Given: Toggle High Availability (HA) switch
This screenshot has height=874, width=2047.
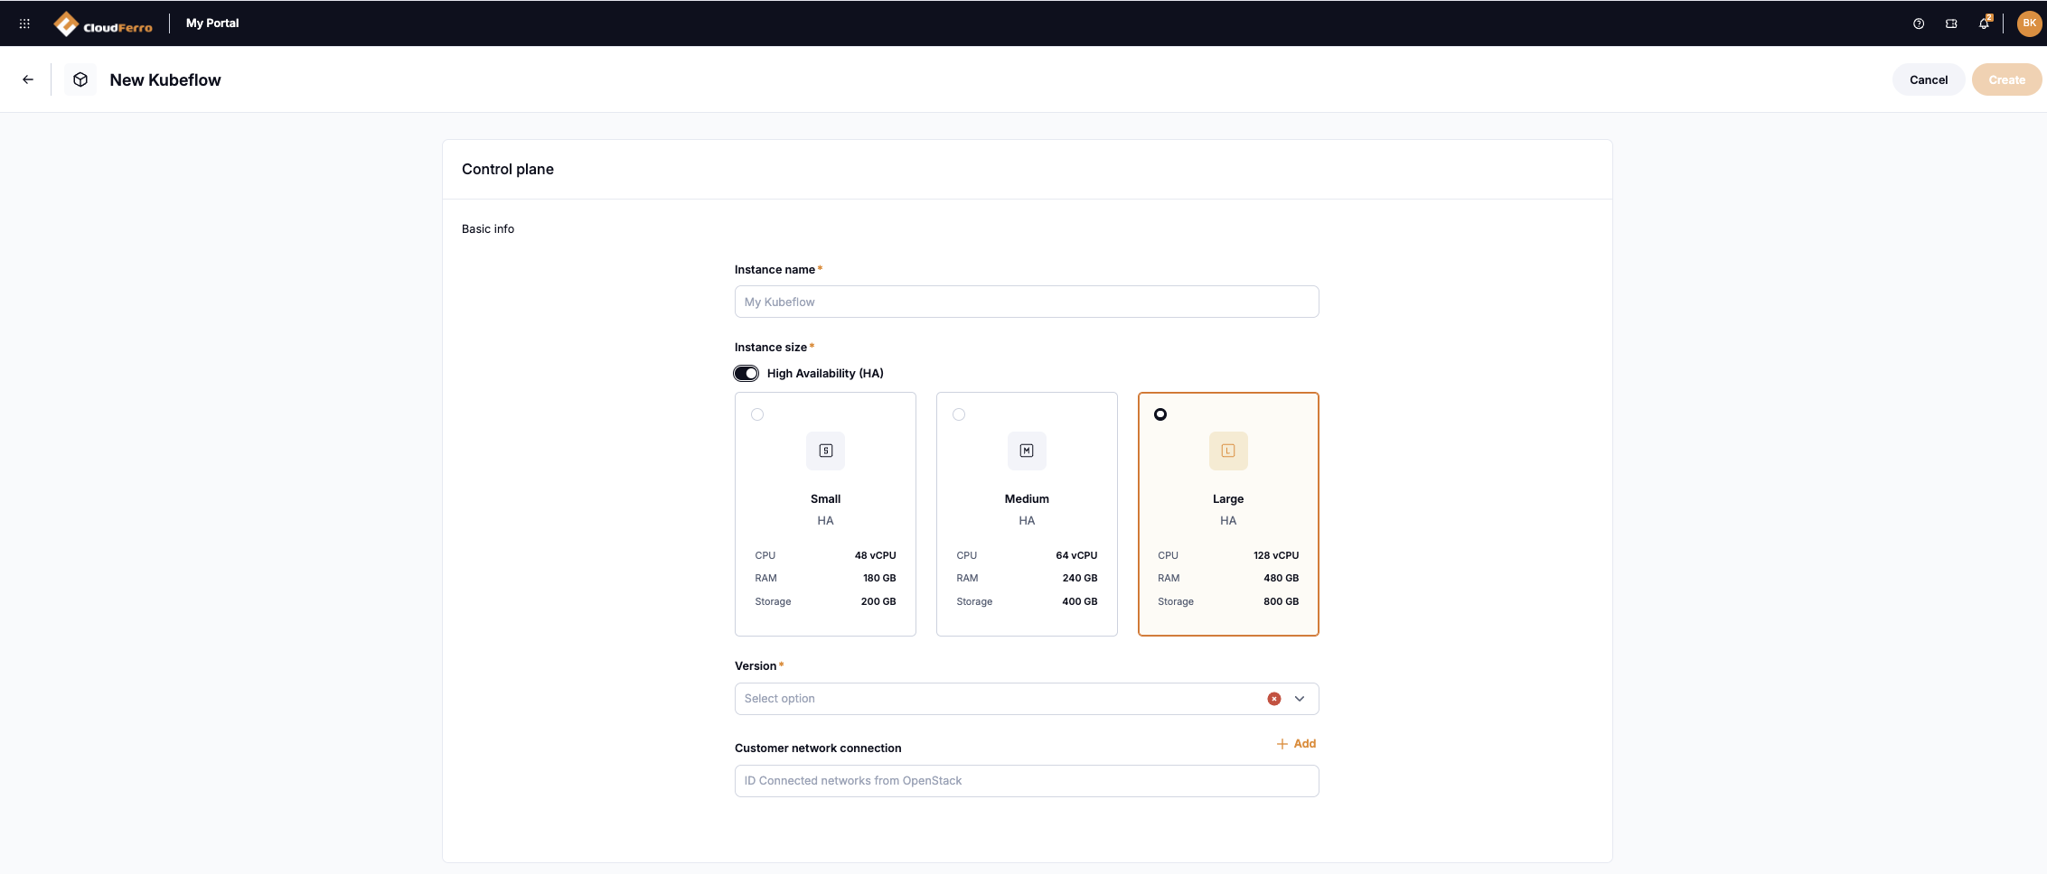Looking at the screenshot, I should 746,373.
